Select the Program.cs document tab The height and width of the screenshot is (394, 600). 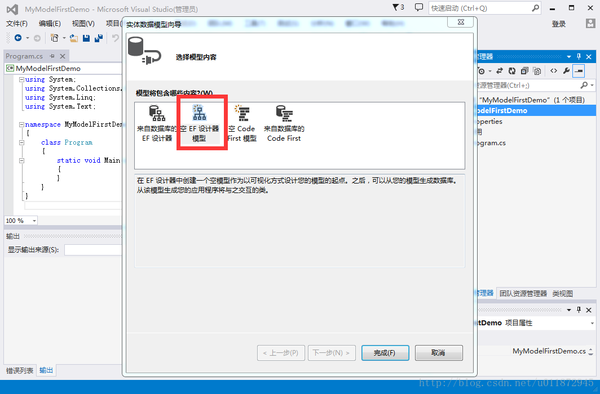coord(24,56)
